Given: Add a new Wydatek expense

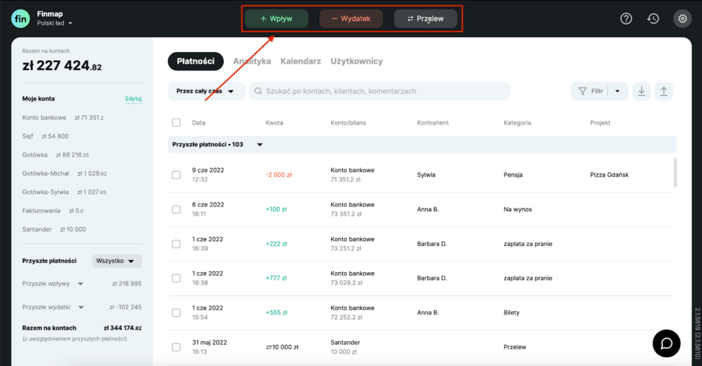Looking at the screenshot, I should 351,19.
